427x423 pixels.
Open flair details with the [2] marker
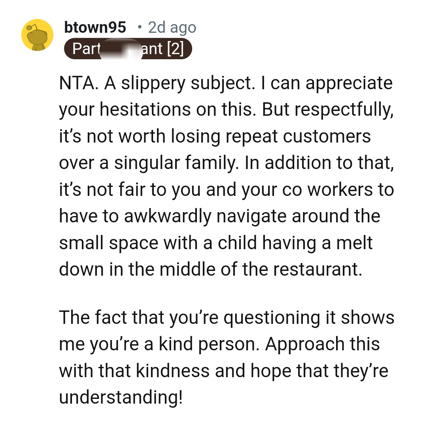[180, 49]
